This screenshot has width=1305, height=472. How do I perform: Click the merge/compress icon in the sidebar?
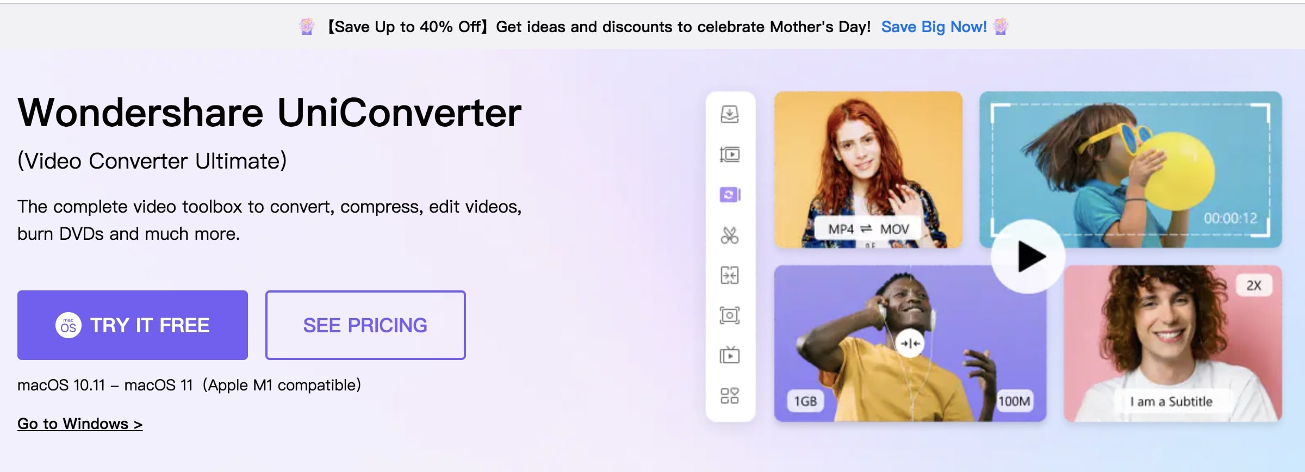730,275
